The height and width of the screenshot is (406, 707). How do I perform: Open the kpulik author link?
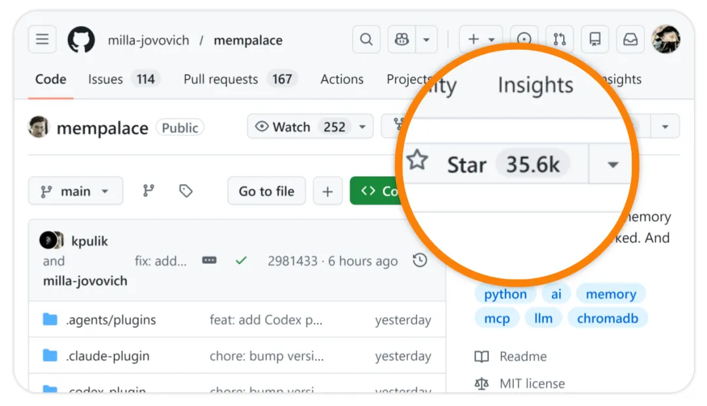[90, 241]
